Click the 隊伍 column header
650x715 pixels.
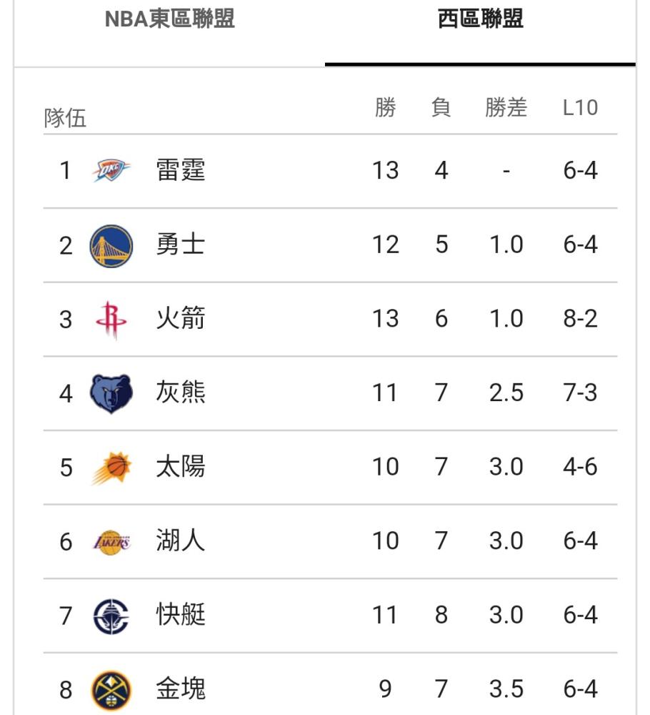65,118
